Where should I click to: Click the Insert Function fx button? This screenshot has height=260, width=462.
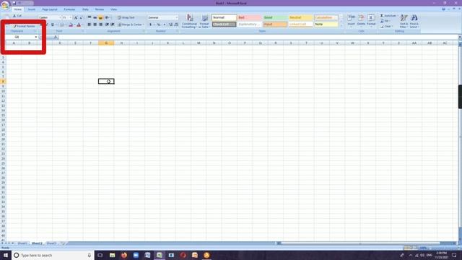coord(56,37)
